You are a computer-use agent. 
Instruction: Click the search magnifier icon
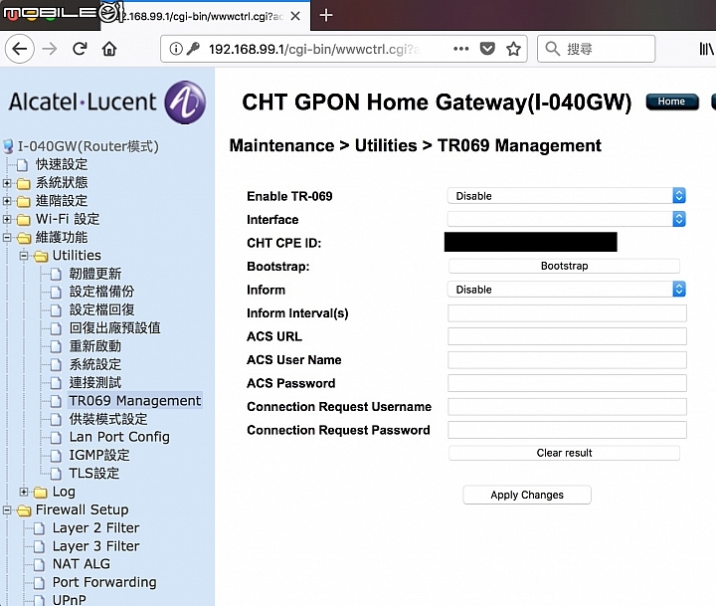click(552, 49)
